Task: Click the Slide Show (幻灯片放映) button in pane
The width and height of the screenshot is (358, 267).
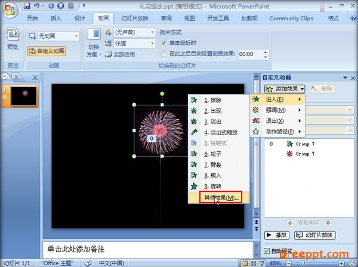Action: click(x=315, y=235)
